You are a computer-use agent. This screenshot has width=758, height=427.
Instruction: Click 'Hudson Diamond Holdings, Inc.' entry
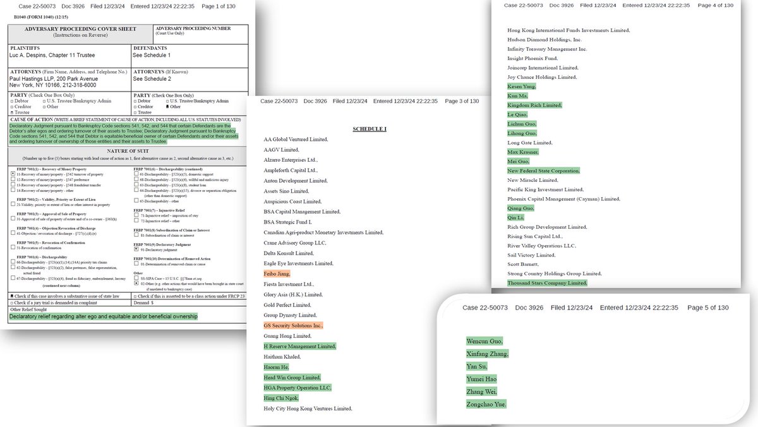click(544, 39)
